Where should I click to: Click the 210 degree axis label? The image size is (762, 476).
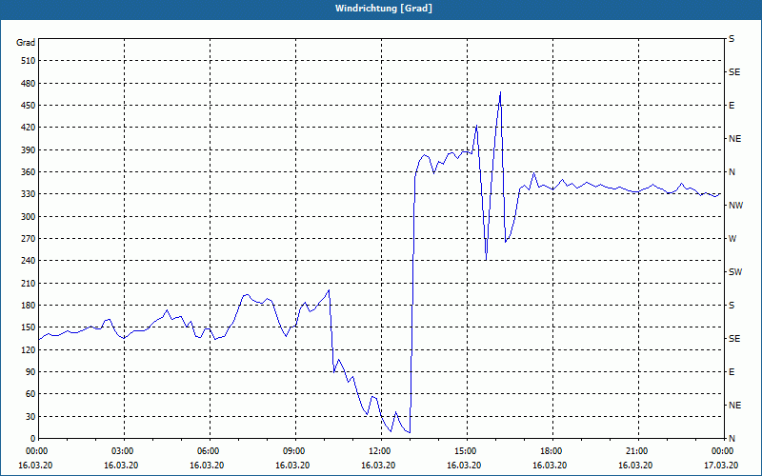click(28, 283)
